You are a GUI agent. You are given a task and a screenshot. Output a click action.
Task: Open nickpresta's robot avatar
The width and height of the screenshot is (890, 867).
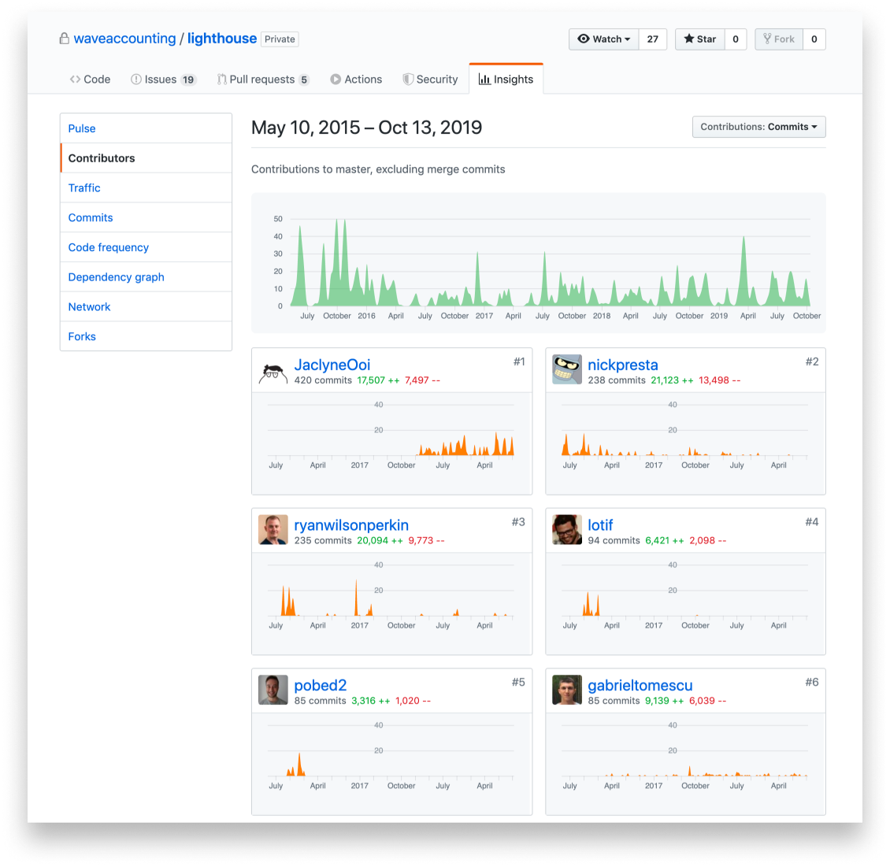[x=567, y=370]
